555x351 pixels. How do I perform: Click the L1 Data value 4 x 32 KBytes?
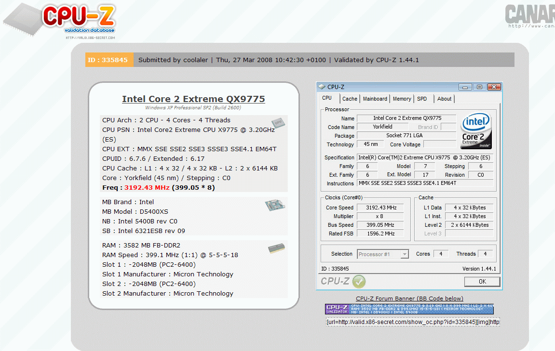(x=469, y=208)
